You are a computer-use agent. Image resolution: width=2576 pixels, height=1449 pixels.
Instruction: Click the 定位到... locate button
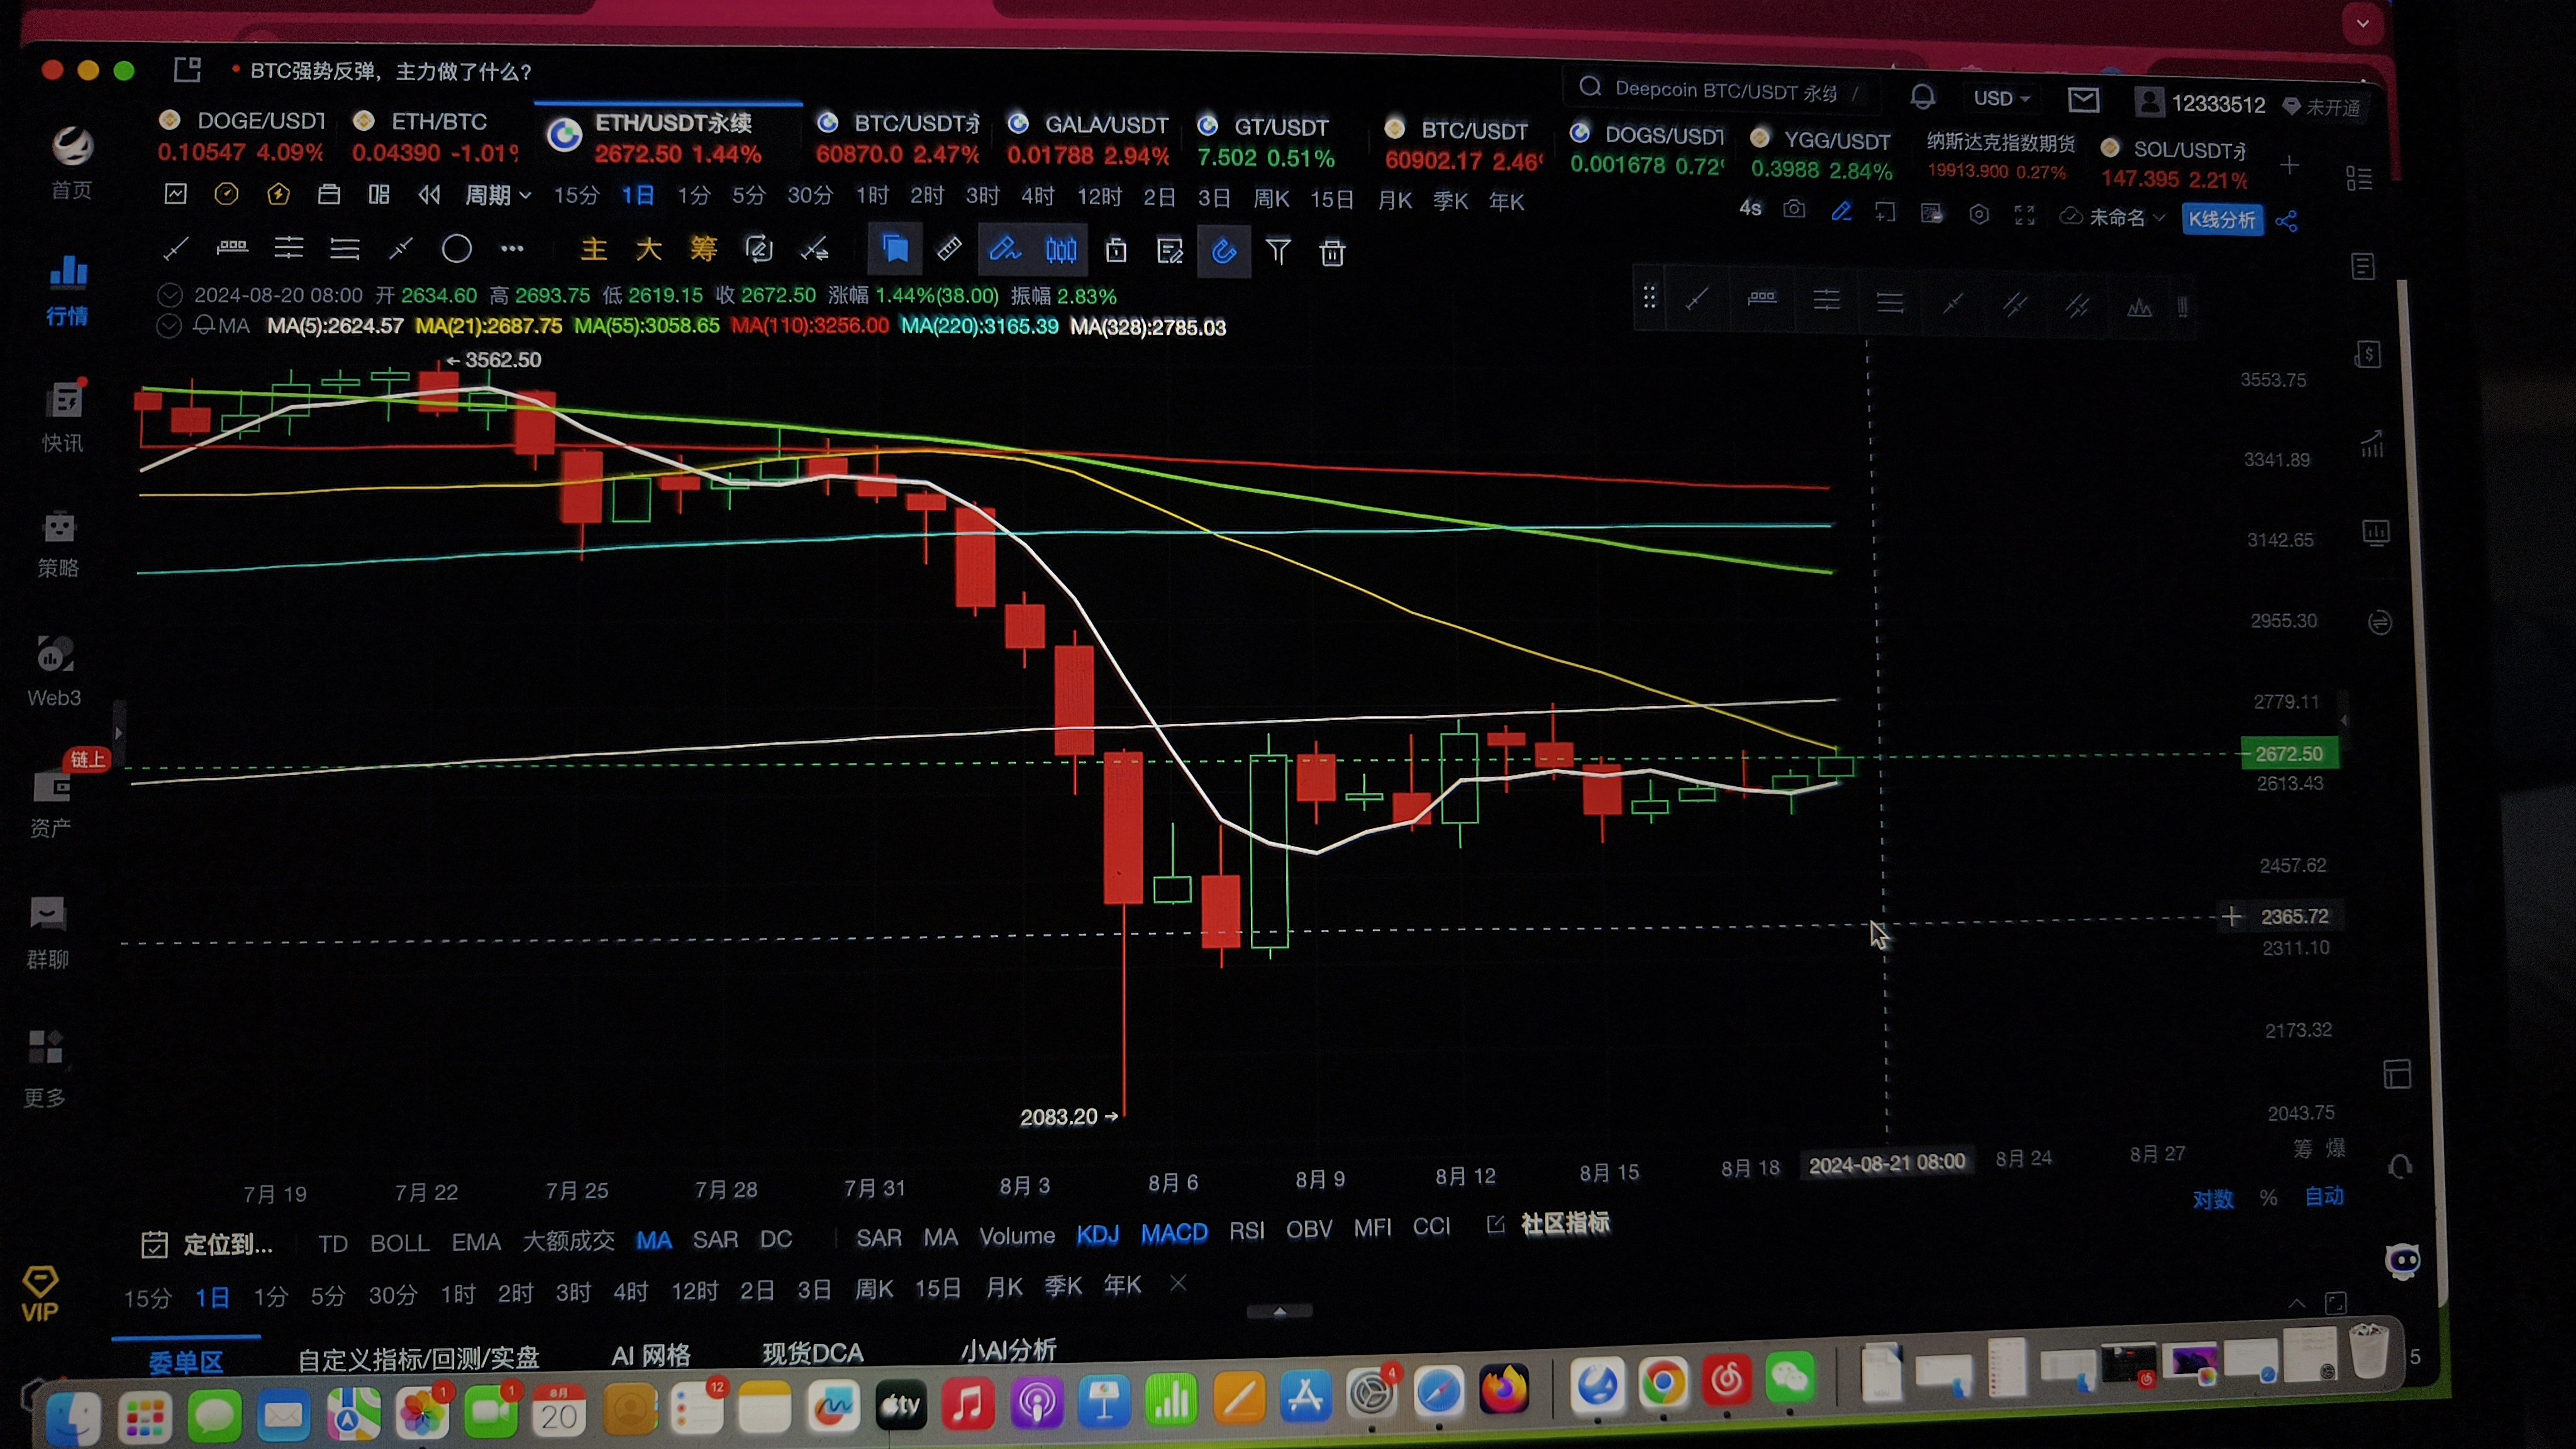point(207,1245)
